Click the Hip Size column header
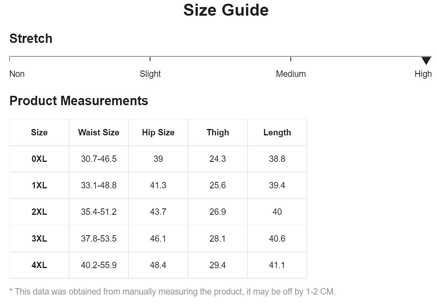This screenshot has height=305, width=437. pyautogui.click(x=158, y=132)
